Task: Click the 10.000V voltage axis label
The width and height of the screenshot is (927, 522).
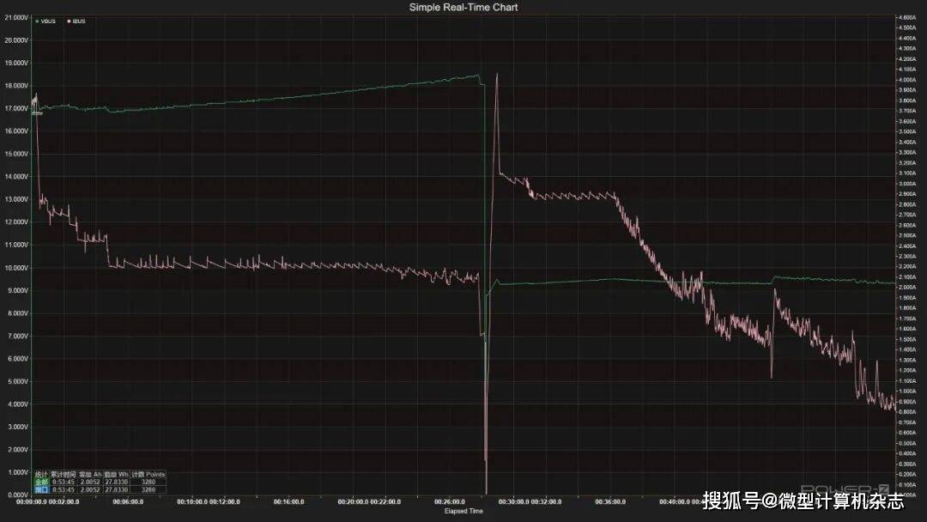Action: tap(14, 268)
